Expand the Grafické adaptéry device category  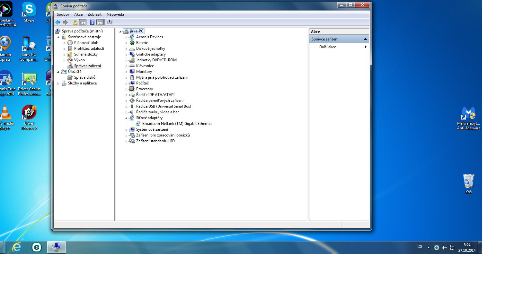tap(126, 55)
